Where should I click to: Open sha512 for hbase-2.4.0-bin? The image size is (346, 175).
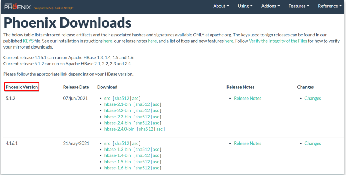click(146, 129)
